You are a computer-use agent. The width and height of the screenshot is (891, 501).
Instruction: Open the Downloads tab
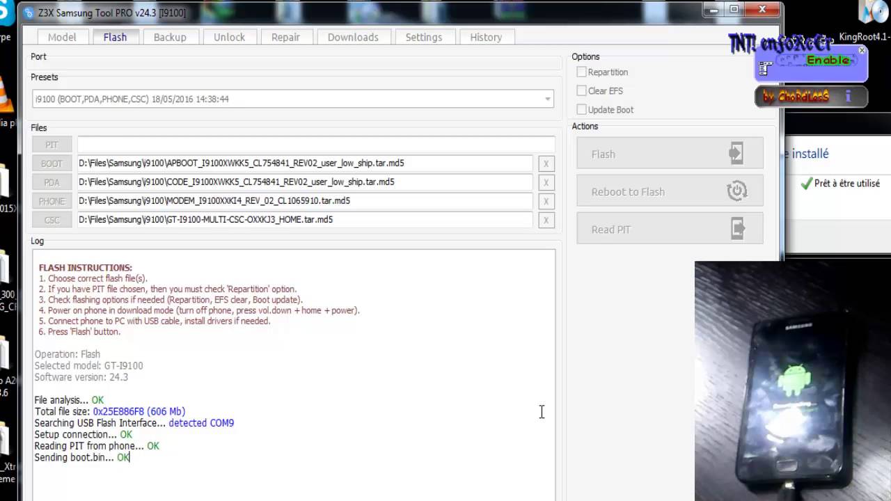point(353,37)
